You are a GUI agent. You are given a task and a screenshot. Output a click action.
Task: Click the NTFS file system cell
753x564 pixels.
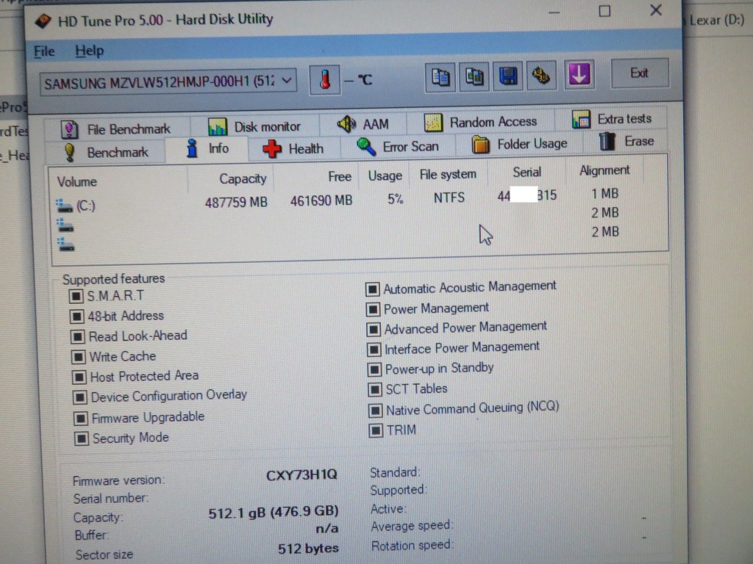[449, 198]
